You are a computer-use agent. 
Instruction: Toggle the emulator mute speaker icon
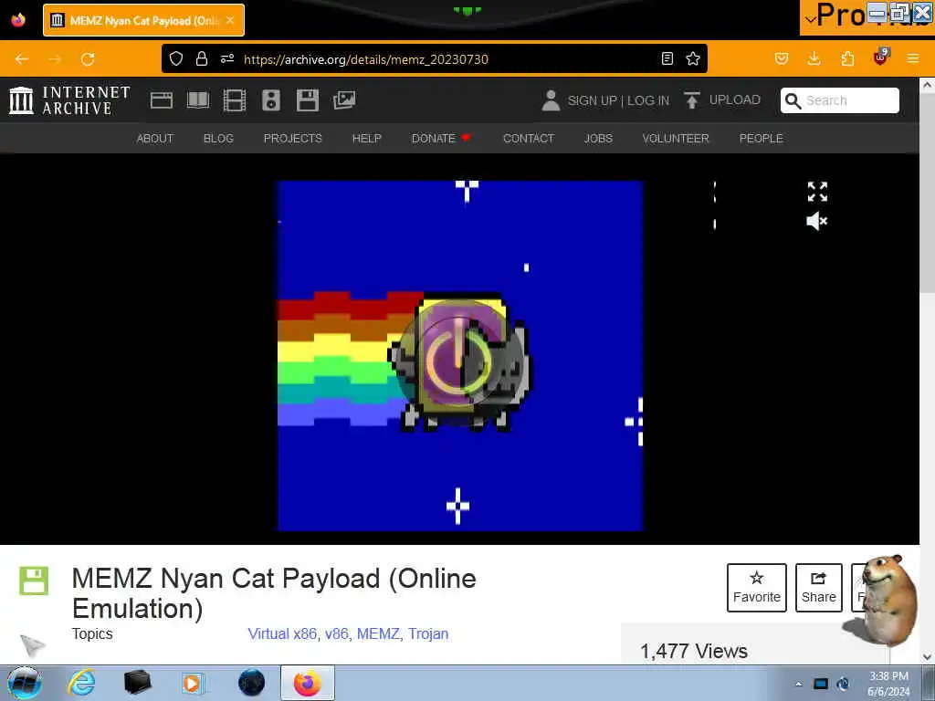(x=817, y=221)
